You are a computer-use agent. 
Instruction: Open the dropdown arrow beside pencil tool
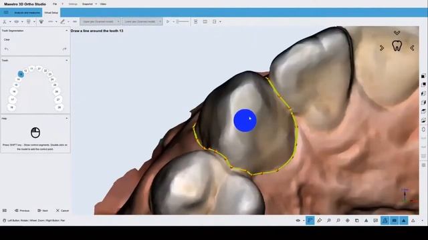click(68, 22)
